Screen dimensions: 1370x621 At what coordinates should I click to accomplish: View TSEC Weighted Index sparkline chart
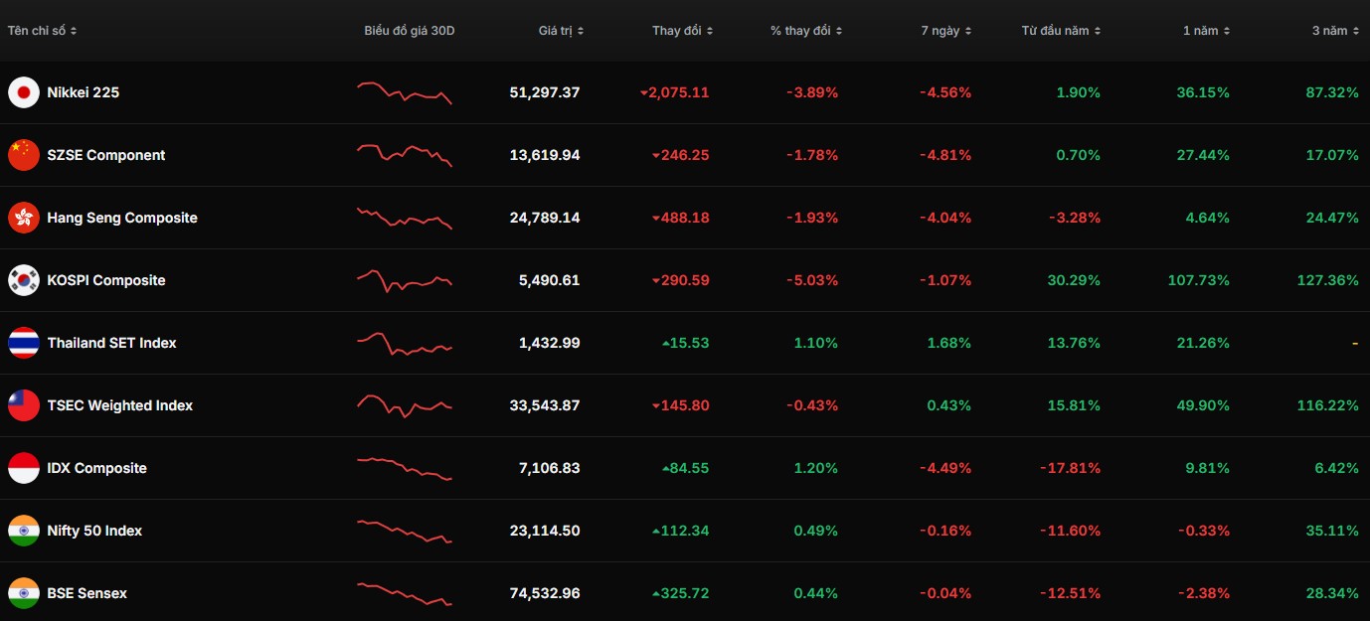click(405, 405)
